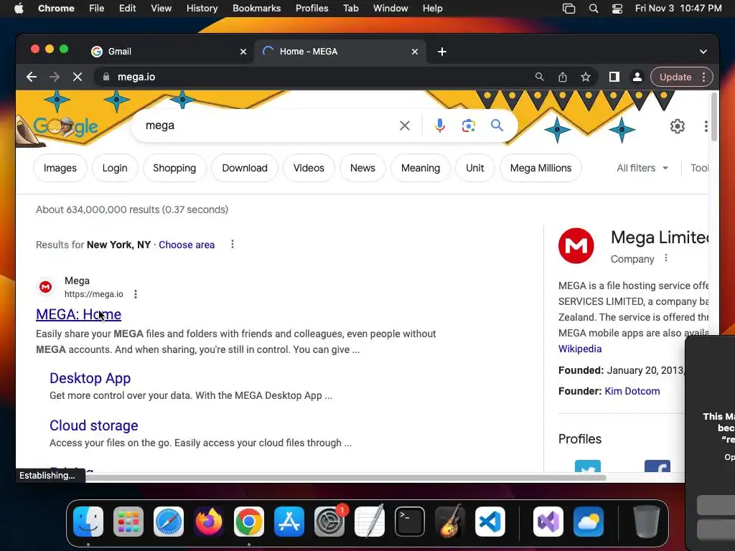This screenshot has width=735, height=551.
Task: Open the Chrome side panel icon
Action: tap(614, 77)
